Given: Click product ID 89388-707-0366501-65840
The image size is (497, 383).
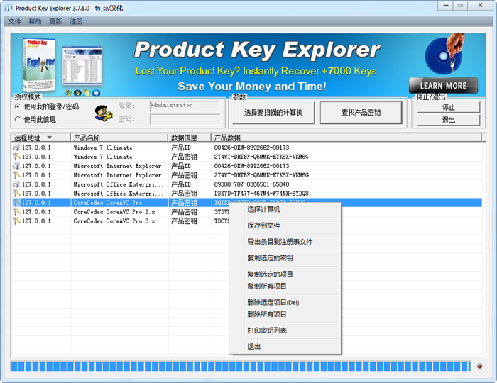Looking at the screenshot, I should click(251, 184).
